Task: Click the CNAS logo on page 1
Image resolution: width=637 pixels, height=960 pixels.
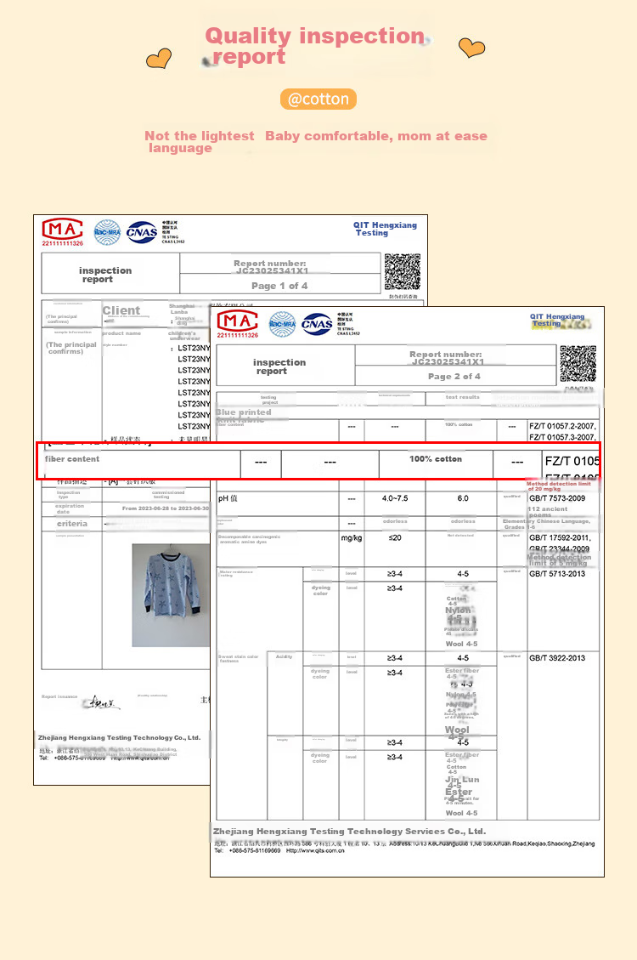Action: pos(142,233)
